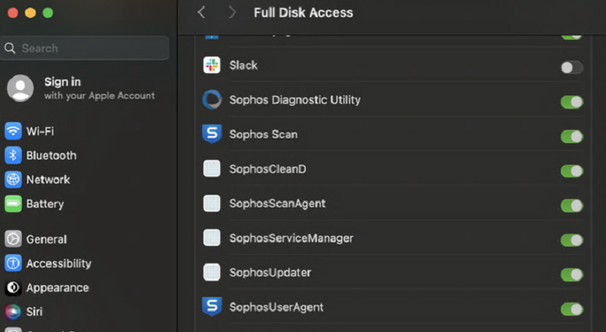Click the Bluetooth icon in sidebar
The width and height of the screenshot is (606, 332).
[13, 156]
